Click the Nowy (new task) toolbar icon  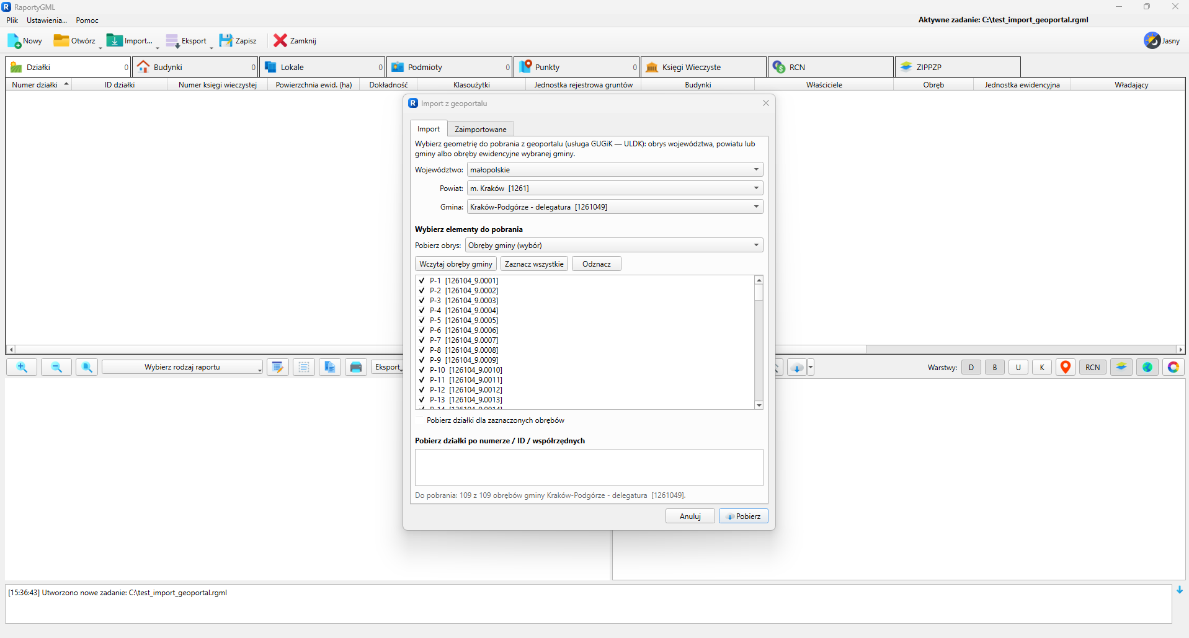pyautogui.click(x=14, y=41)
